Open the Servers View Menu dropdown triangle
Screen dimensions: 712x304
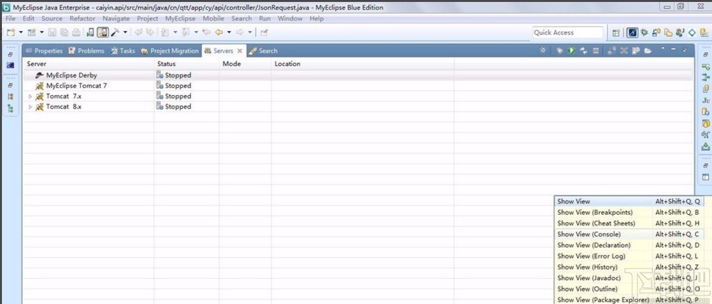pyautogui.click(x=663, y=49)
